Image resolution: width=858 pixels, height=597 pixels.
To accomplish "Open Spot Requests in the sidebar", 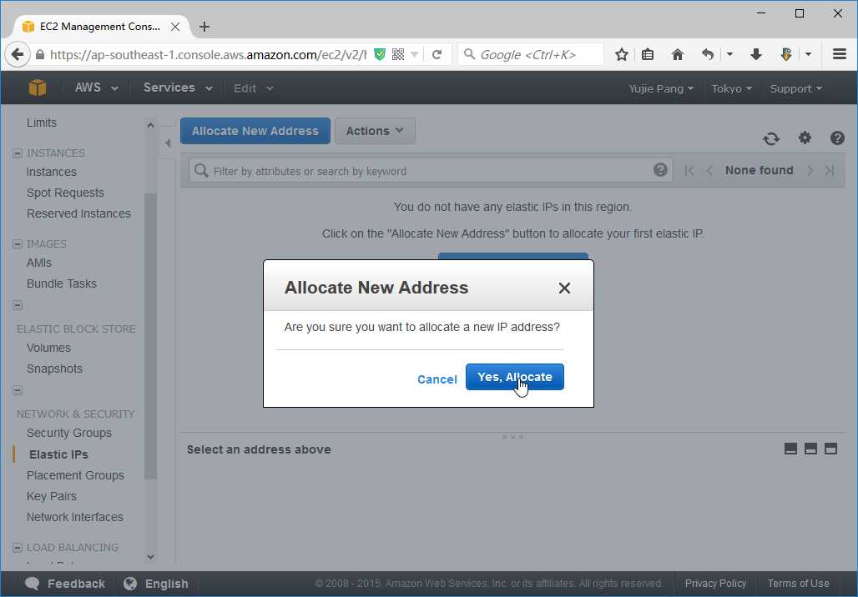I will coord(65,193).
